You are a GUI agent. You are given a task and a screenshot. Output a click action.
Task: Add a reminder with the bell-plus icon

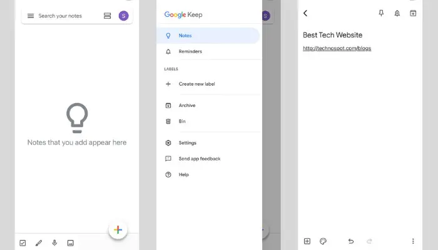tap(397, 13)
